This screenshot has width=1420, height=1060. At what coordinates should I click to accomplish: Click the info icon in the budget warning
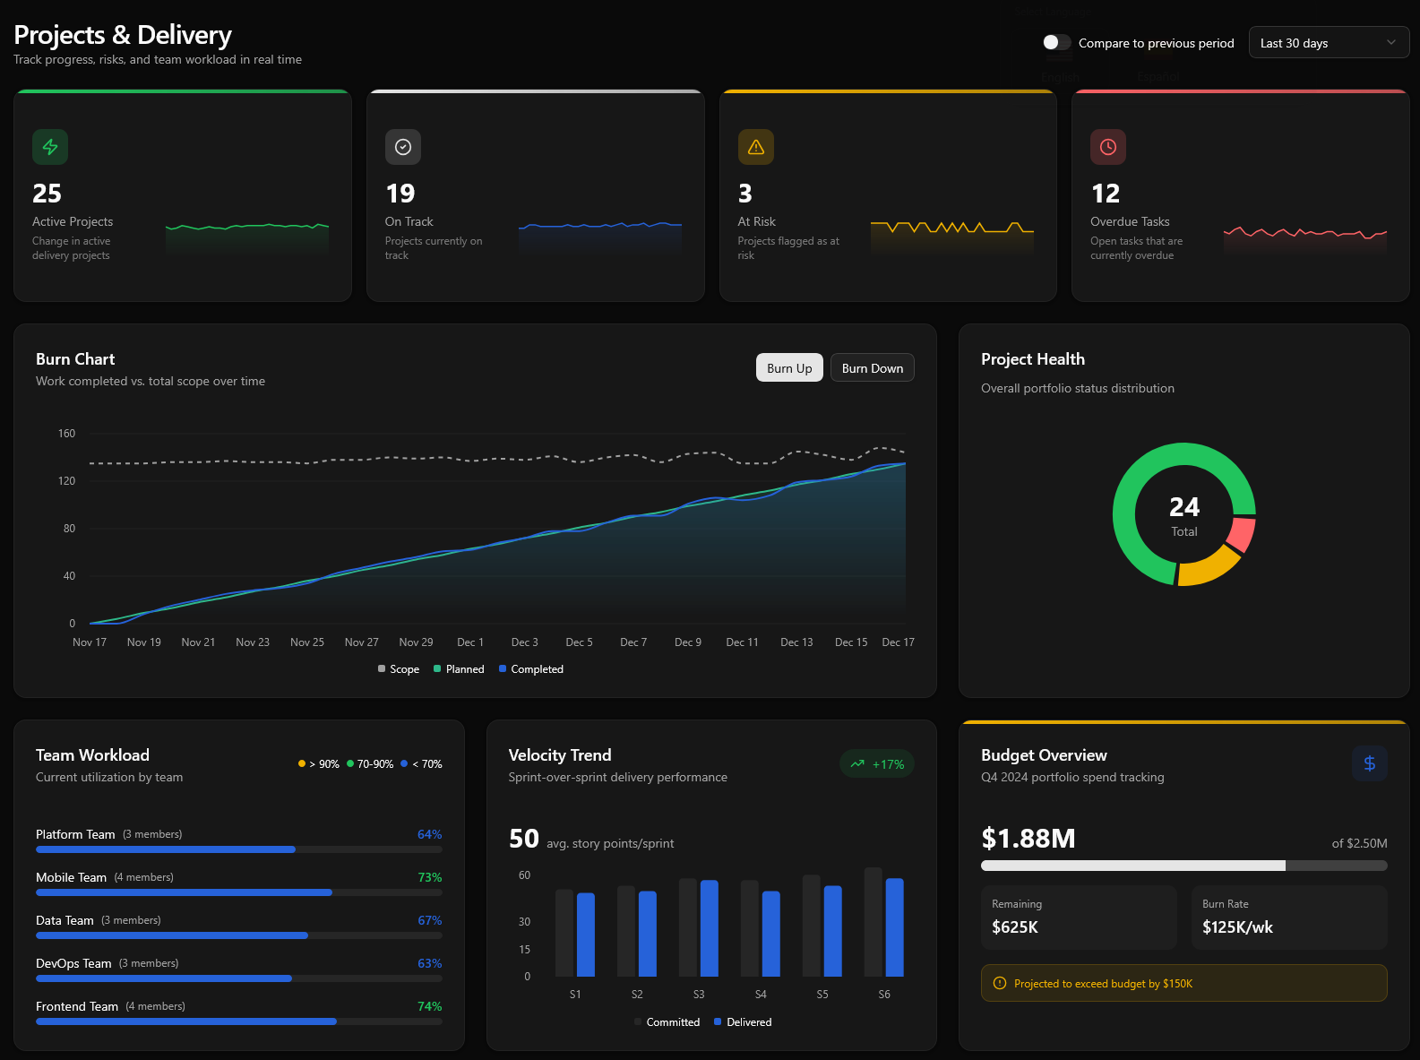pos(1000,983)
